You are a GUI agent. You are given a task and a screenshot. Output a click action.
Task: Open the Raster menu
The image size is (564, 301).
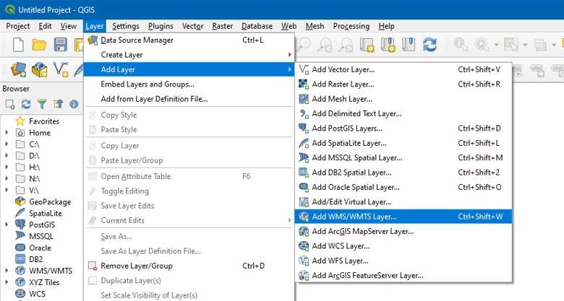coord(222,26)
